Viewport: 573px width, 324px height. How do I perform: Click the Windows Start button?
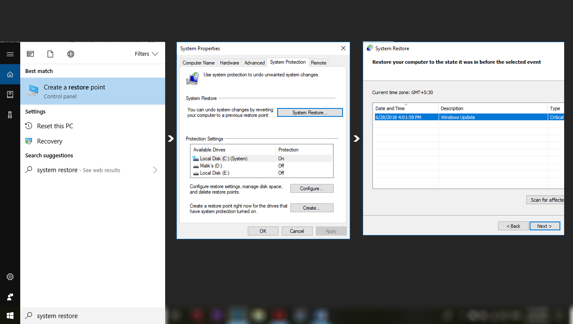click(10, 316)
